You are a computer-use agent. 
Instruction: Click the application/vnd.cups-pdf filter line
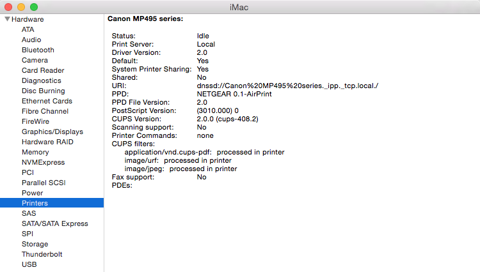point(205,153)
